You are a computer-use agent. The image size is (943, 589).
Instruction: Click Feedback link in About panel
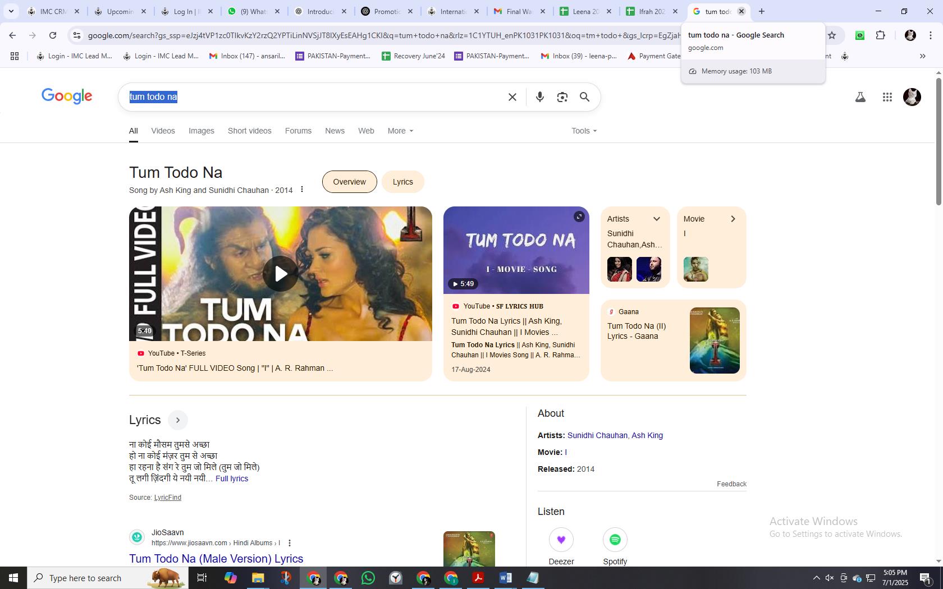tap(731, 484)
